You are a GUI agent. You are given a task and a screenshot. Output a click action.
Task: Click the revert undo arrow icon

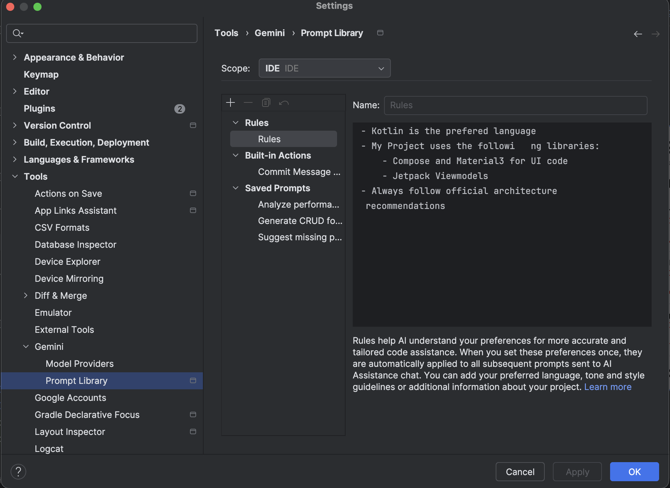pos(284,102)
